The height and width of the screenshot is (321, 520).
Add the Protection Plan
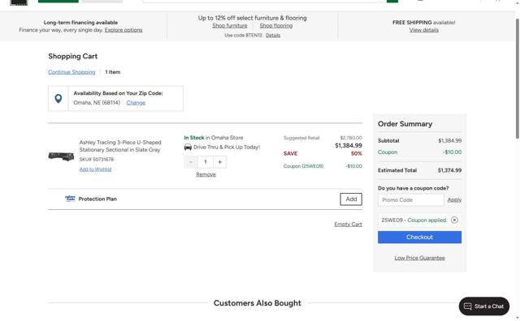351,199
